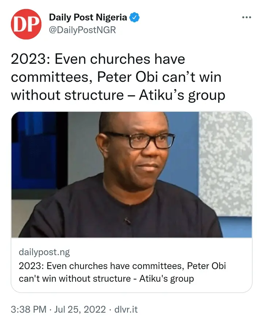263x318 pixels.
Task: Open the @DailyPostNGR handle
Action: [82, 30]
